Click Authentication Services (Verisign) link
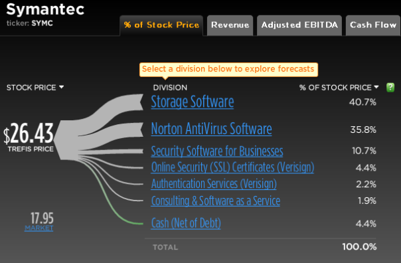 (214, 184)
